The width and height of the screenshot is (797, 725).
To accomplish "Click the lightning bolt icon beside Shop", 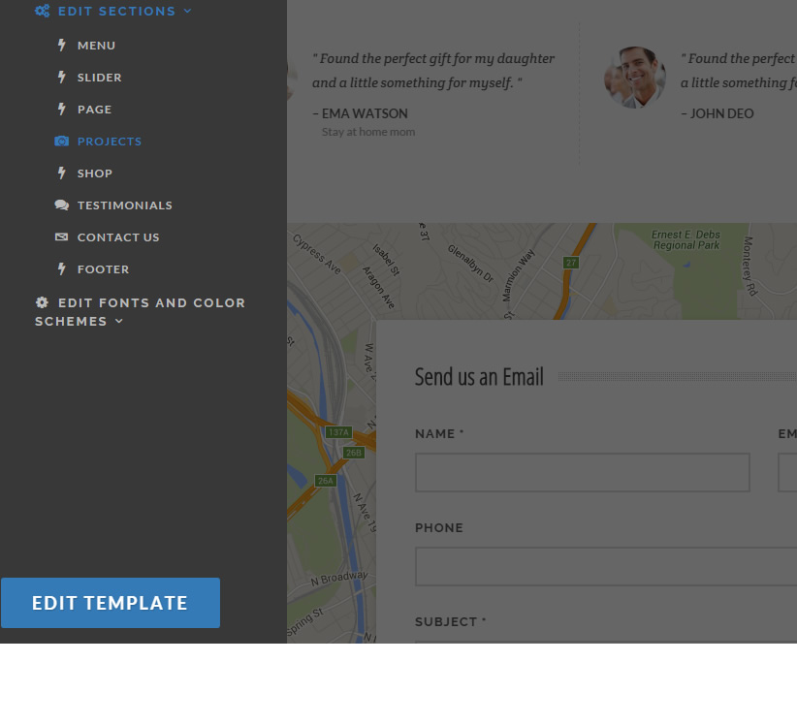I will [62, 173].
